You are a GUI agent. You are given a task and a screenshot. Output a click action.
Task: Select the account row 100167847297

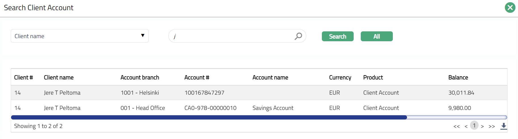(204, 93)
